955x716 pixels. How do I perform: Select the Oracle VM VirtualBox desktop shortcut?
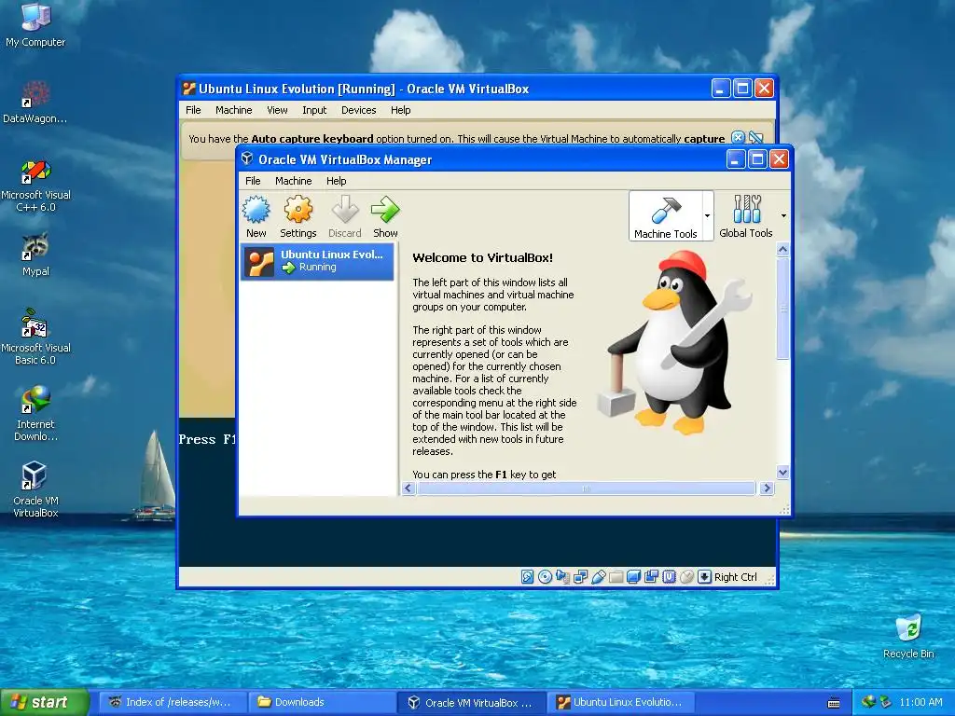click(x=35, y=489)
